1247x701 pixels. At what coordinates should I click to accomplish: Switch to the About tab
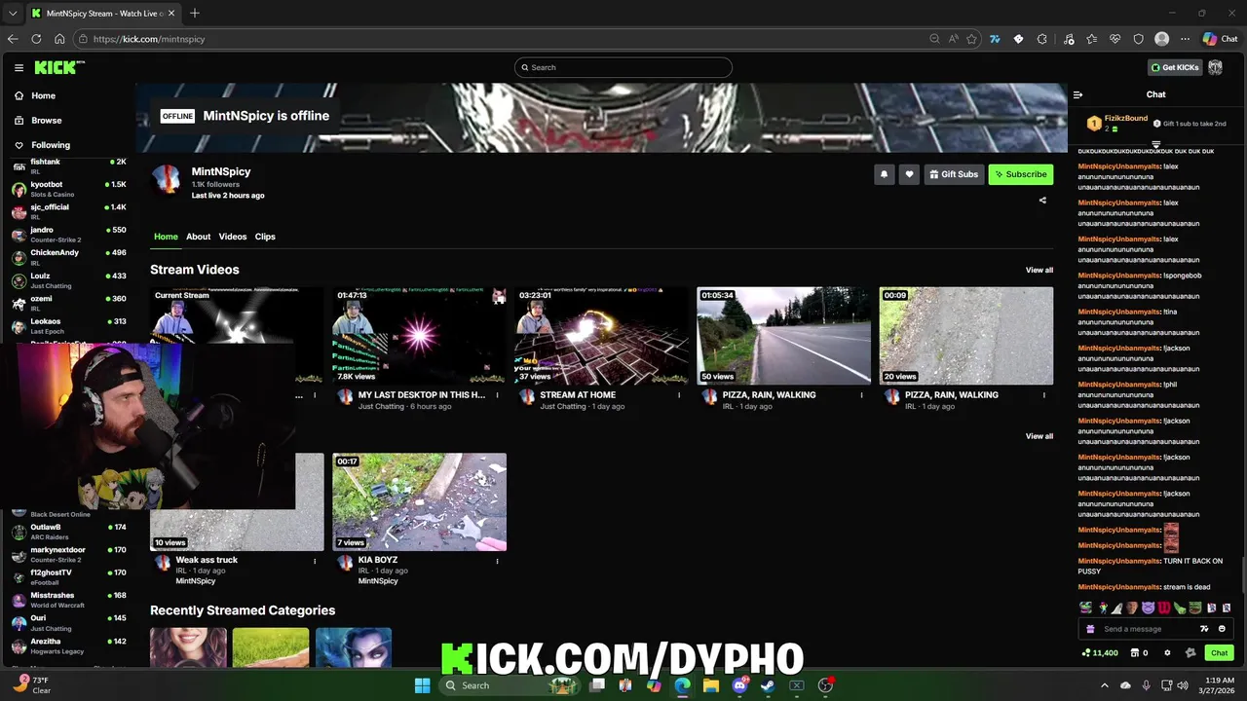[x=198, y=237]
